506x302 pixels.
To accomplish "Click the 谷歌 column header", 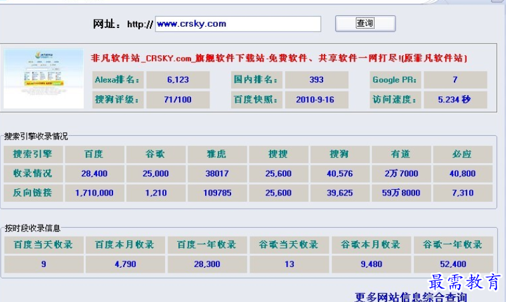I will [x=156, y=154].
